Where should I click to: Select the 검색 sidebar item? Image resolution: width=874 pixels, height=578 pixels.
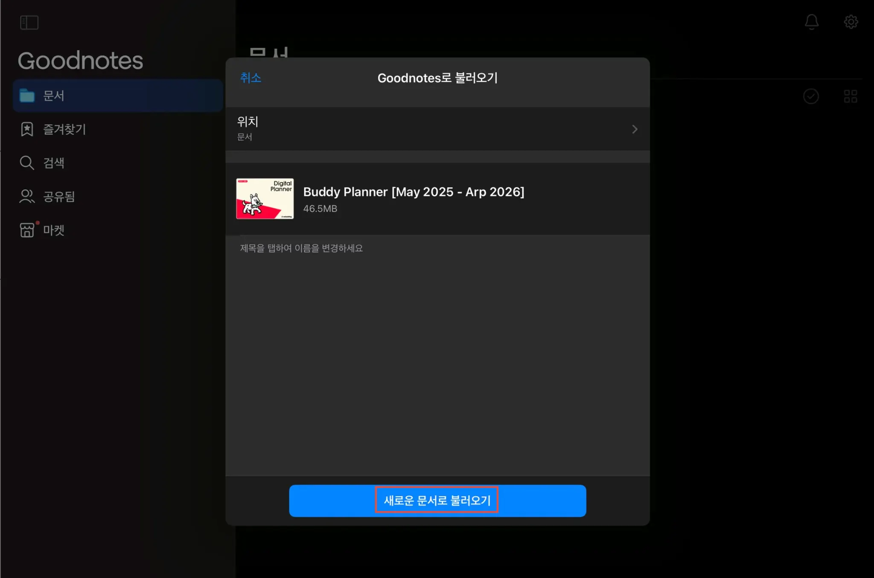click(54, 163)
